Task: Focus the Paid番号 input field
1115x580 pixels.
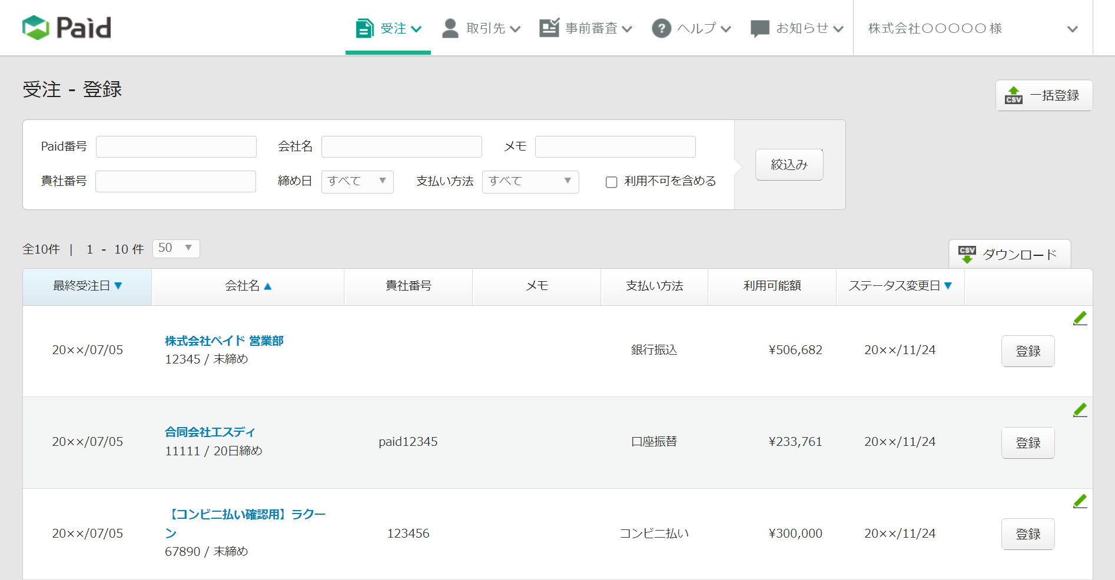Action: pyautogui.click(x=176, y=146)
